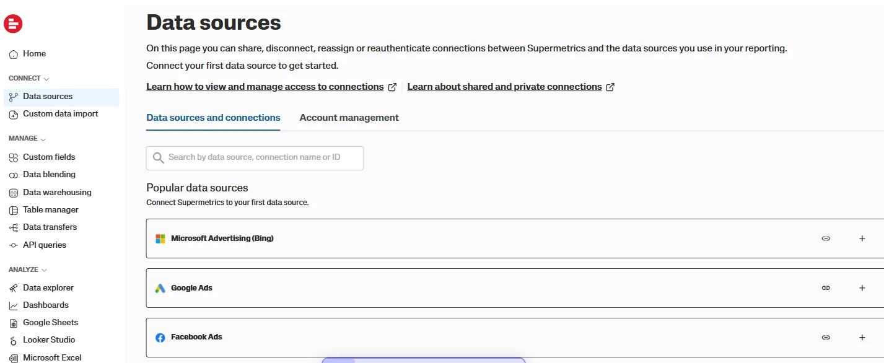Screen dimensions: 884x363
Task: Open Data transfers in sidebar
Action: click(50, 227)
